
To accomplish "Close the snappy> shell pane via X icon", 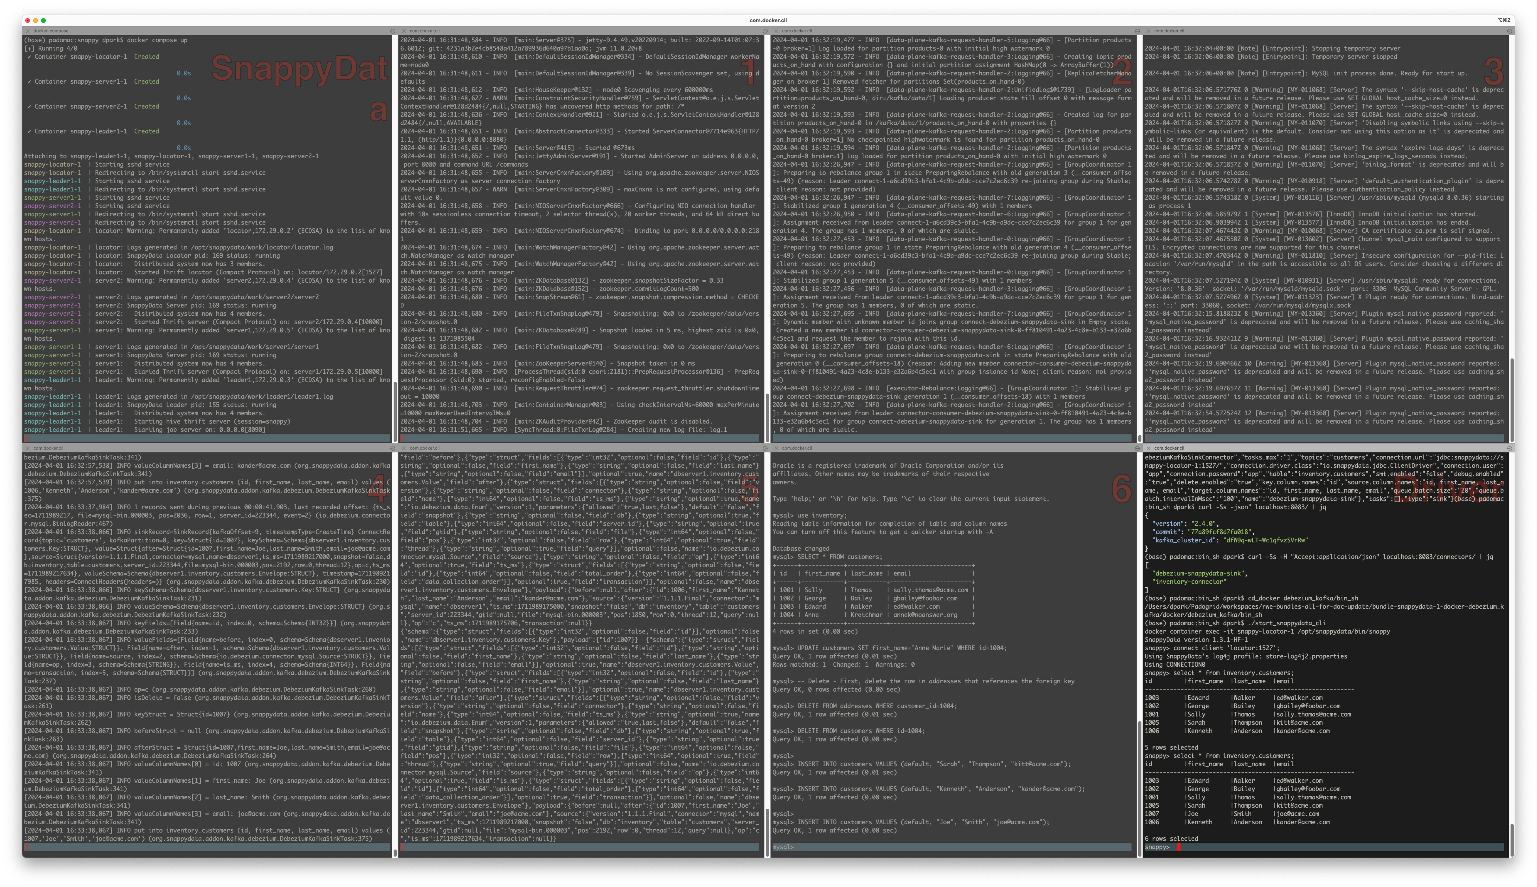I will point(1149,448).
